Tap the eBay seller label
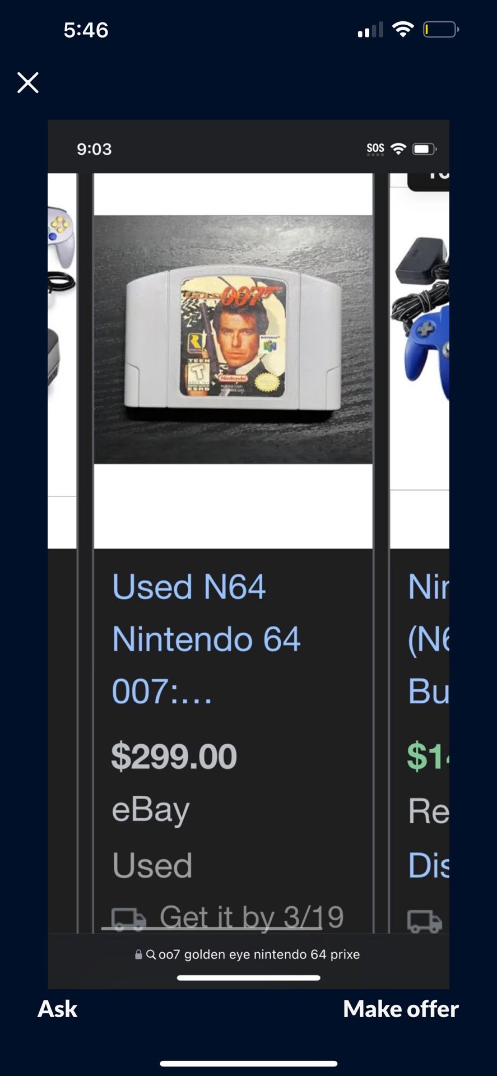The image size is (497, 1076). pos(151,810)
